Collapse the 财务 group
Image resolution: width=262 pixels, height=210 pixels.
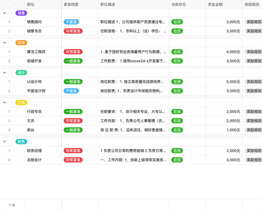(x=4, y=141)
